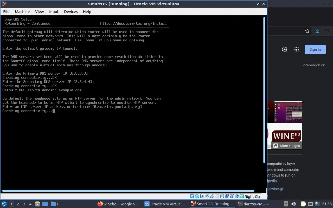Click the show desktop blue icon

45,204
